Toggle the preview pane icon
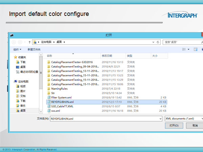This screenshot has width=203, height=152. (196, 49)
